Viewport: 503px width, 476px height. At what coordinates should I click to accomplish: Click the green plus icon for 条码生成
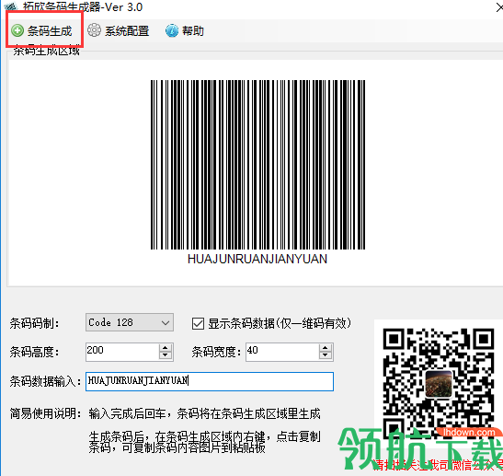point(17,30)
